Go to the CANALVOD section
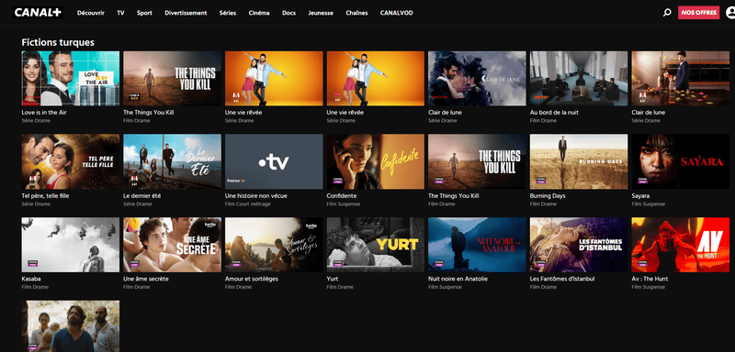The width and height of the screenshot is (735, 352). tap(397, 13)
